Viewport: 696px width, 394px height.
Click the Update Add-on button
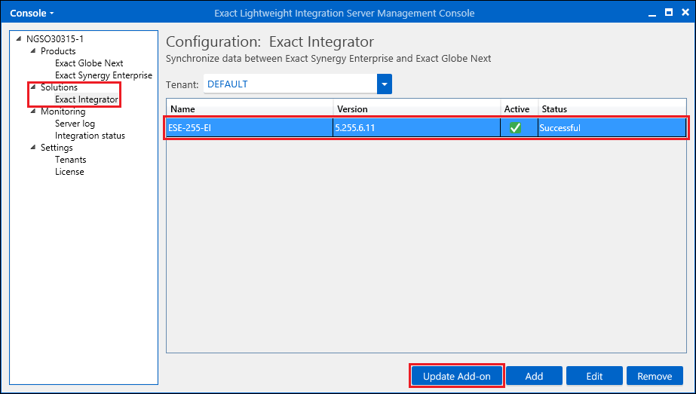(x=457, y=376)
